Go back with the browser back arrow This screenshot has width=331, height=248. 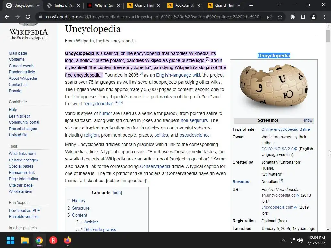pos(7,17)
